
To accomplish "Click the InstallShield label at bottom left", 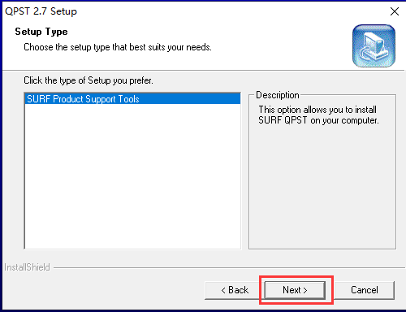I will (27, 267).
